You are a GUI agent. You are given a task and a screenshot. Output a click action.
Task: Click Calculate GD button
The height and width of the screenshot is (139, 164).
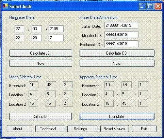[117, 53]
